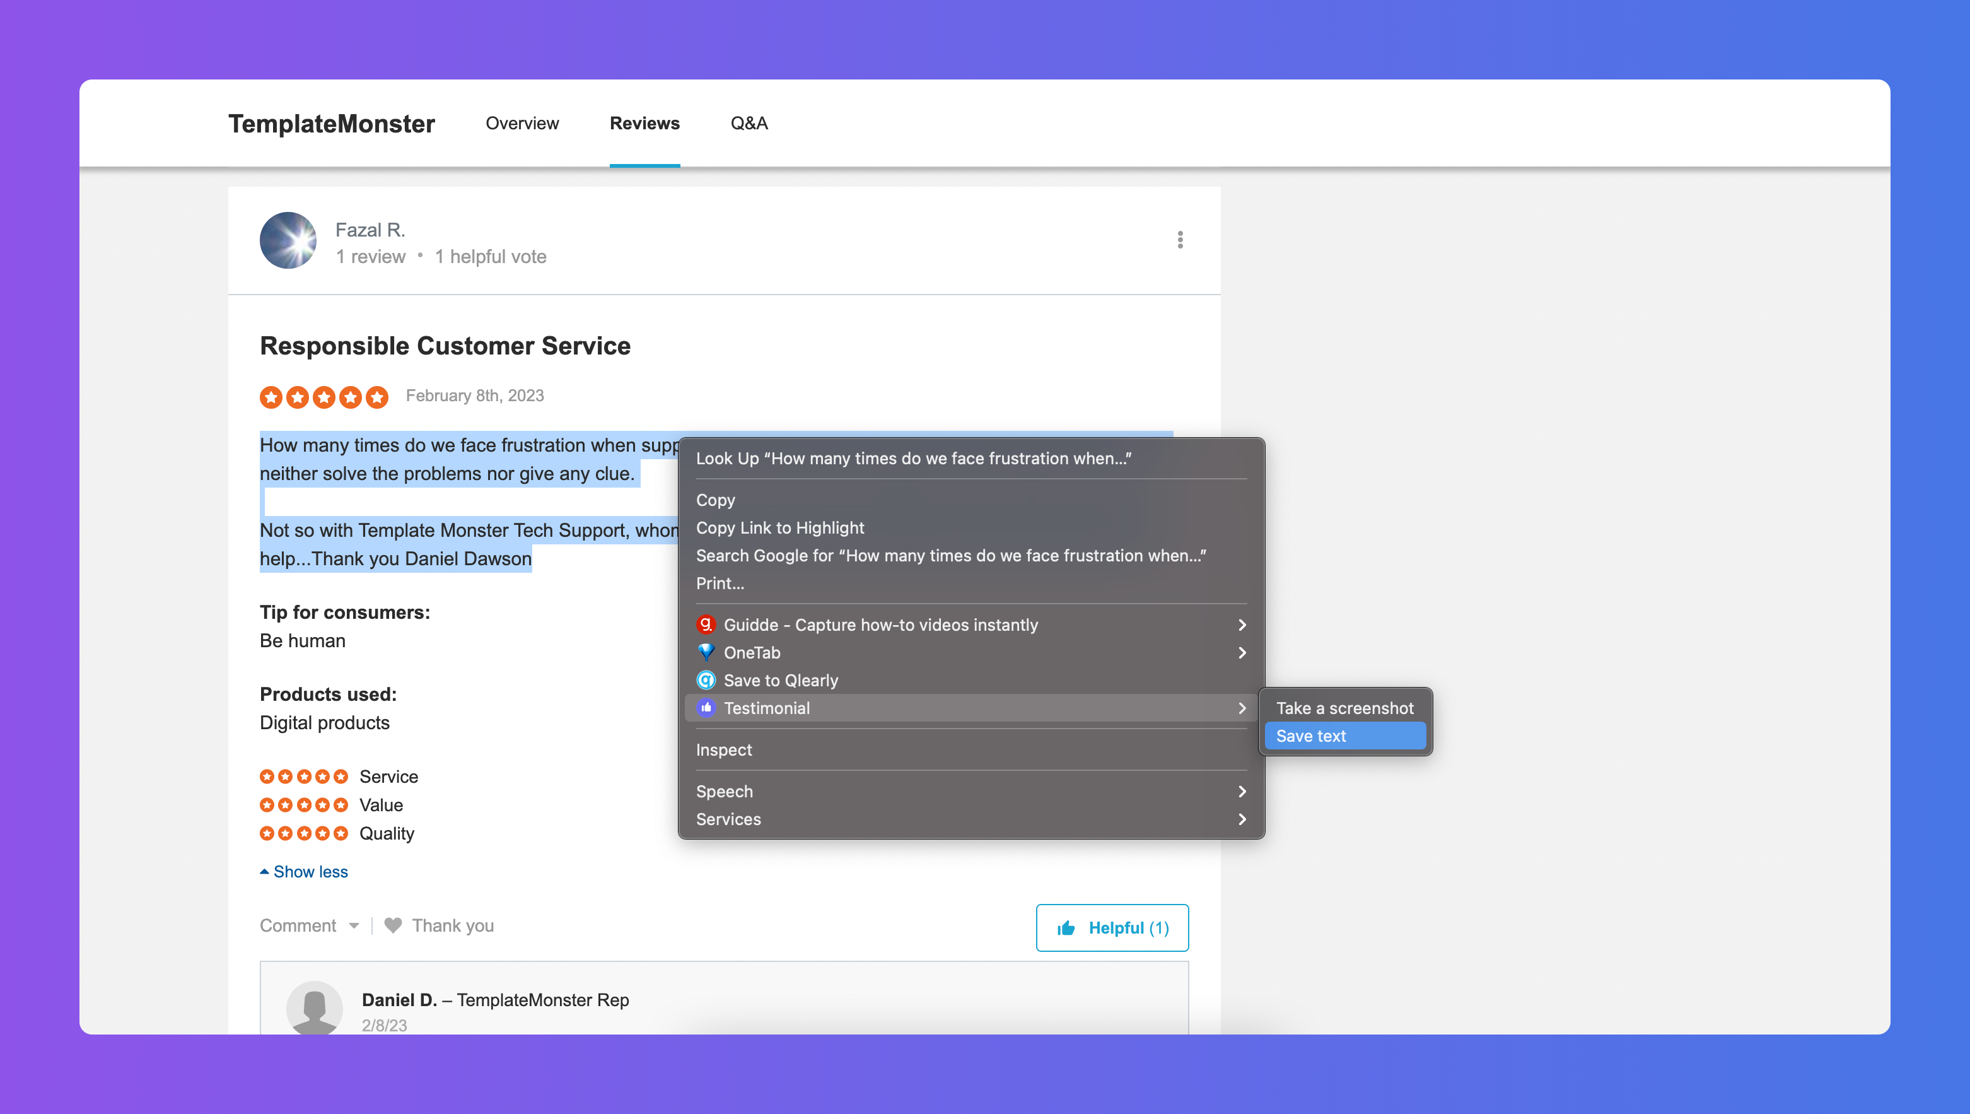This screenshot has height=1114, width=1970.
Task: Click the 1 helpful vote text
Action: (x=491, y=256)
